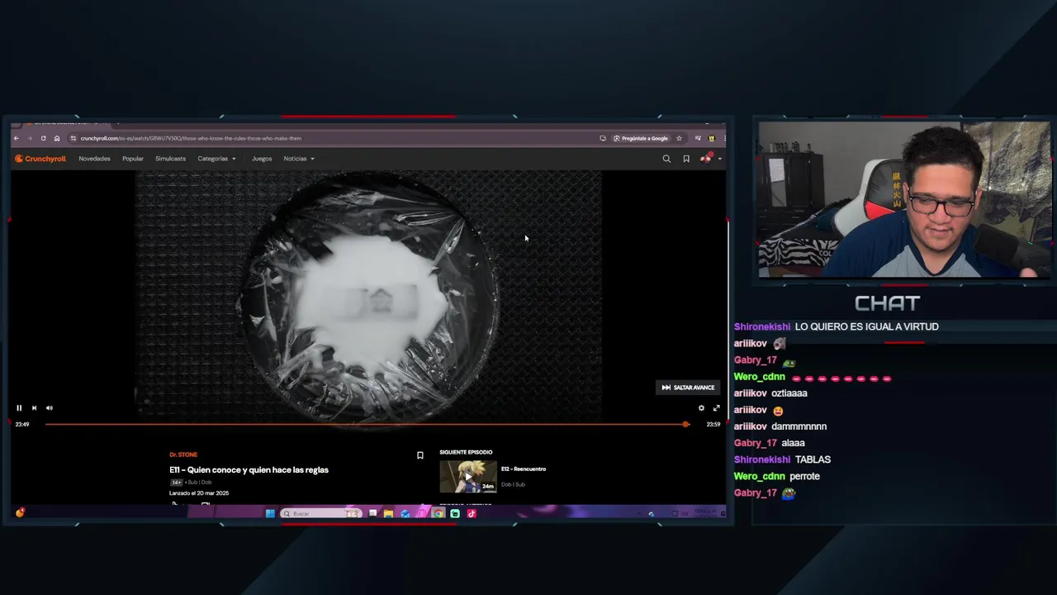
Task: Open File Explorer from taskbar
Action: click(388, 513)
